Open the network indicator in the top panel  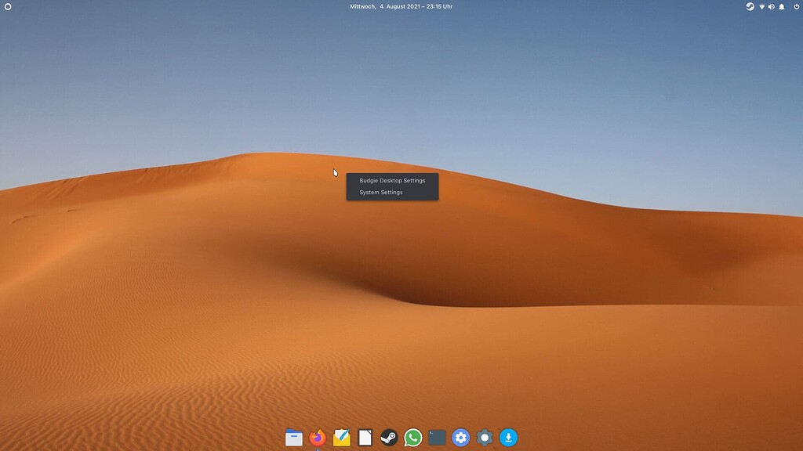click(761, 6)
